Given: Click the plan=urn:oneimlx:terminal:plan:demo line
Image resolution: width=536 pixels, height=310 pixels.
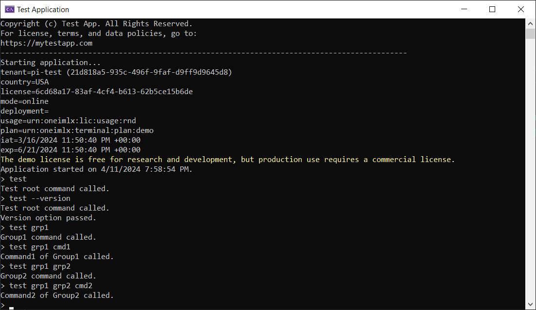Looking at the screenshot, I should pyautogui.click(x=77, y=131).
